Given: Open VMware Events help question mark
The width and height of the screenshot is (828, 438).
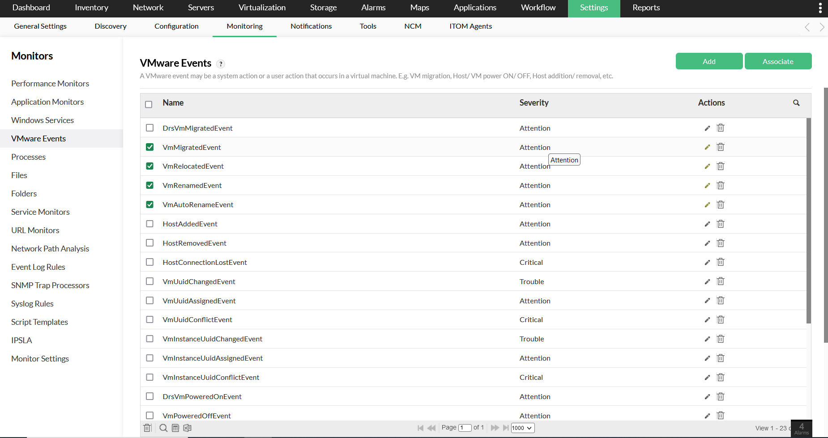Looking at the screenshot, I should point(221,64).
